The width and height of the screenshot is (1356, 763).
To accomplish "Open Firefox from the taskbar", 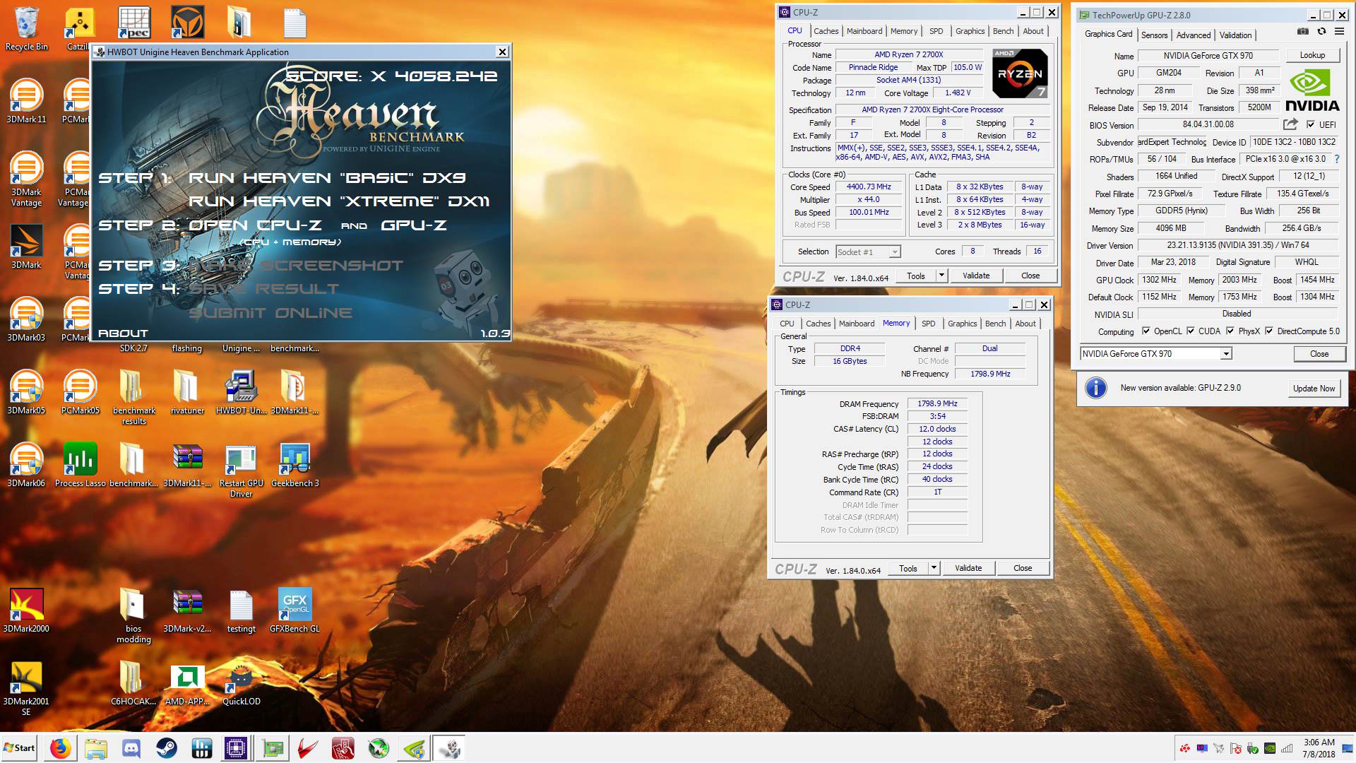I will [60, 748].
